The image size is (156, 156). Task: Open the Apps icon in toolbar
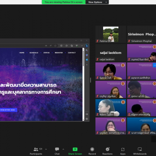[123, 149]
